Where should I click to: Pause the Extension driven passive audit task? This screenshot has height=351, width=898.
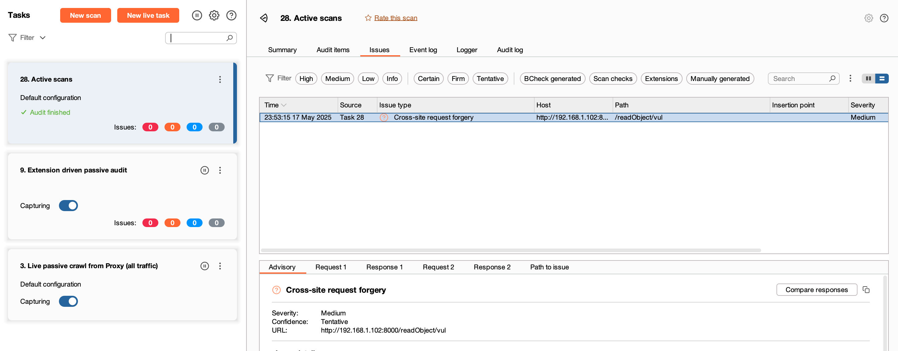(x=205, y=170)
